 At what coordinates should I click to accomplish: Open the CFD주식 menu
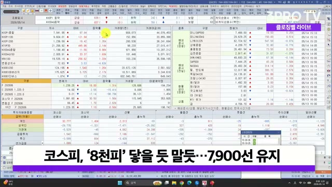coord(134,6)
